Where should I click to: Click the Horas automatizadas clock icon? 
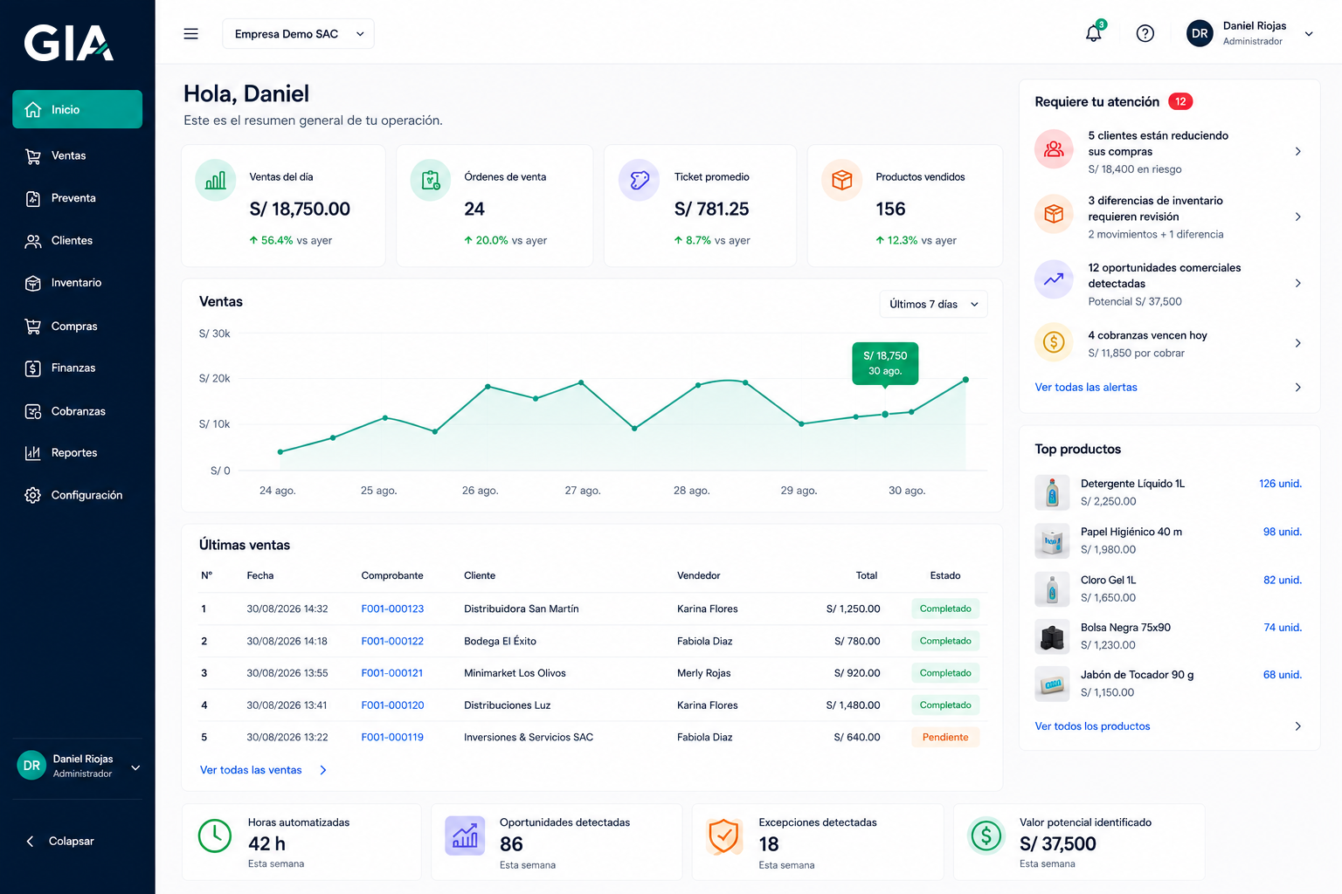coord(215,836)
